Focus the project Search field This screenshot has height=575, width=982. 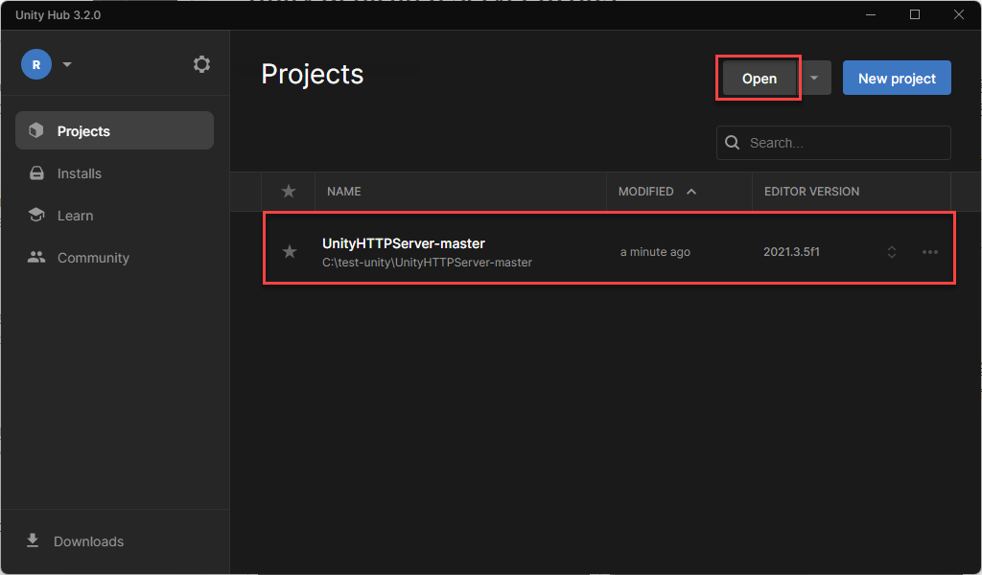point(833,143)
